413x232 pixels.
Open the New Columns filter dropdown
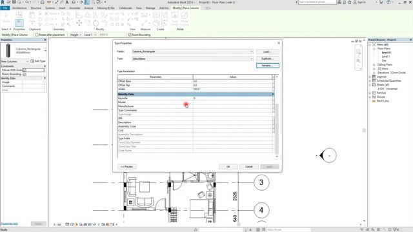coord(15,61)
